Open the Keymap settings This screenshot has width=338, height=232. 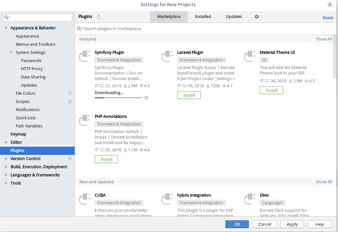18,134
